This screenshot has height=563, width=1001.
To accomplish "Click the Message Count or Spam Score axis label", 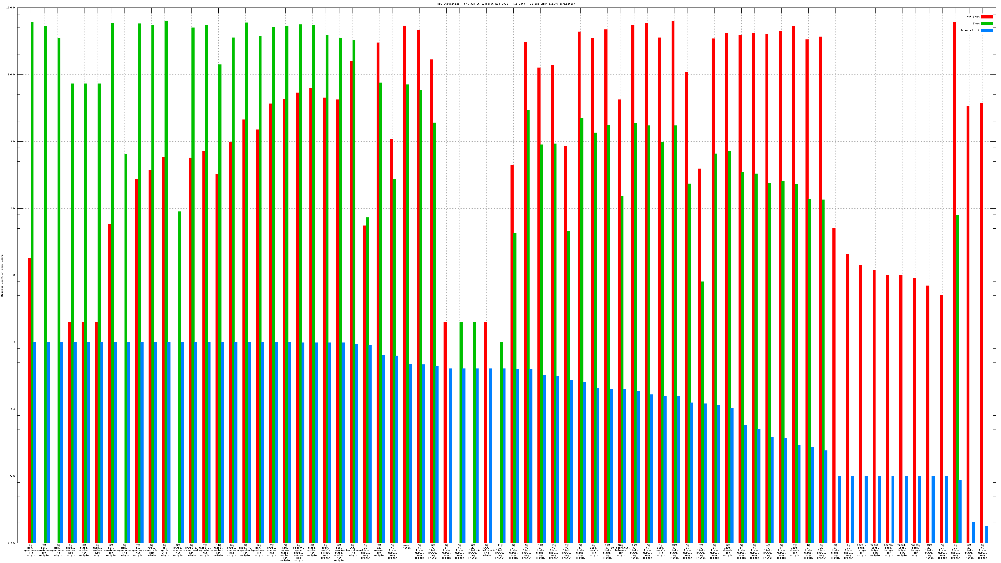I will 2,276.
